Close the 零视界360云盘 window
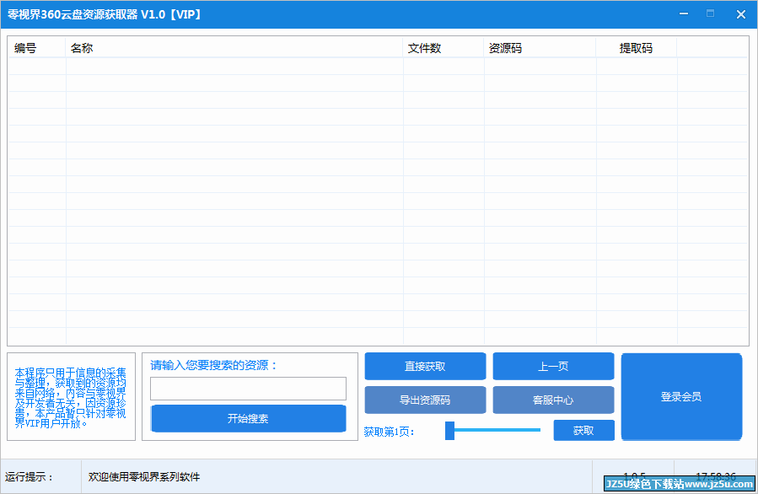Image resolution: width=758 pixels, height=494 pixels. (x=740, y=14)
